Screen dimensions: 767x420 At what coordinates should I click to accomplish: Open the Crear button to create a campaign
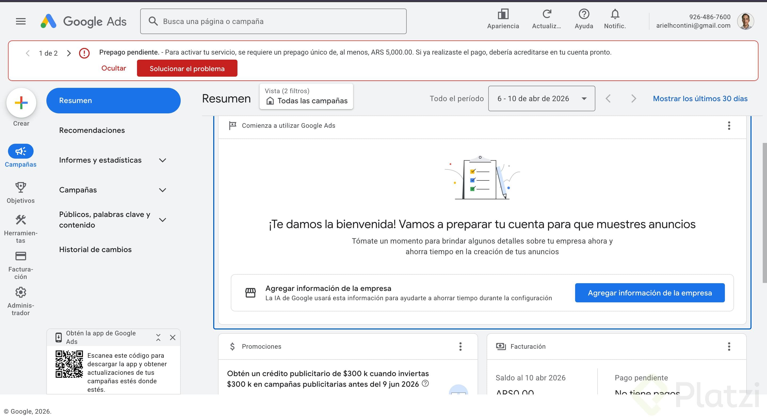(x=21, y=103)
